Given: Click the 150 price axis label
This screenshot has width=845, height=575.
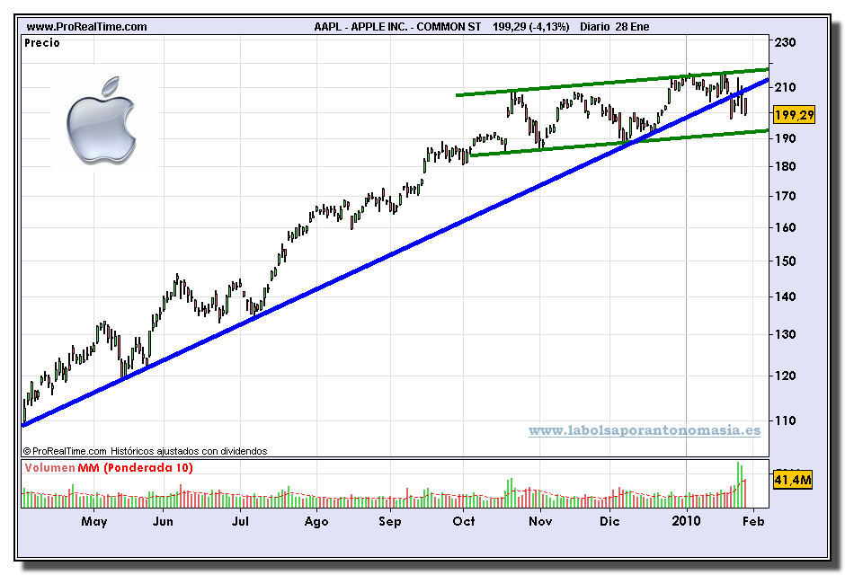Looking at the screenshot, I should (x=785, y=261).
